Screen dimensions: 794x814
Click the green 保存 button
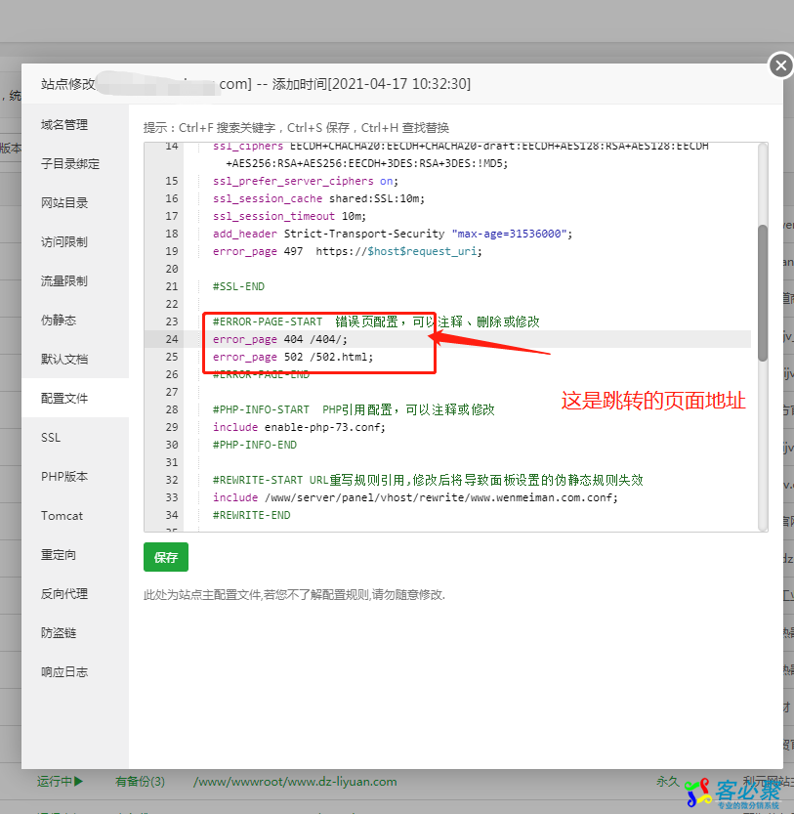166,557
